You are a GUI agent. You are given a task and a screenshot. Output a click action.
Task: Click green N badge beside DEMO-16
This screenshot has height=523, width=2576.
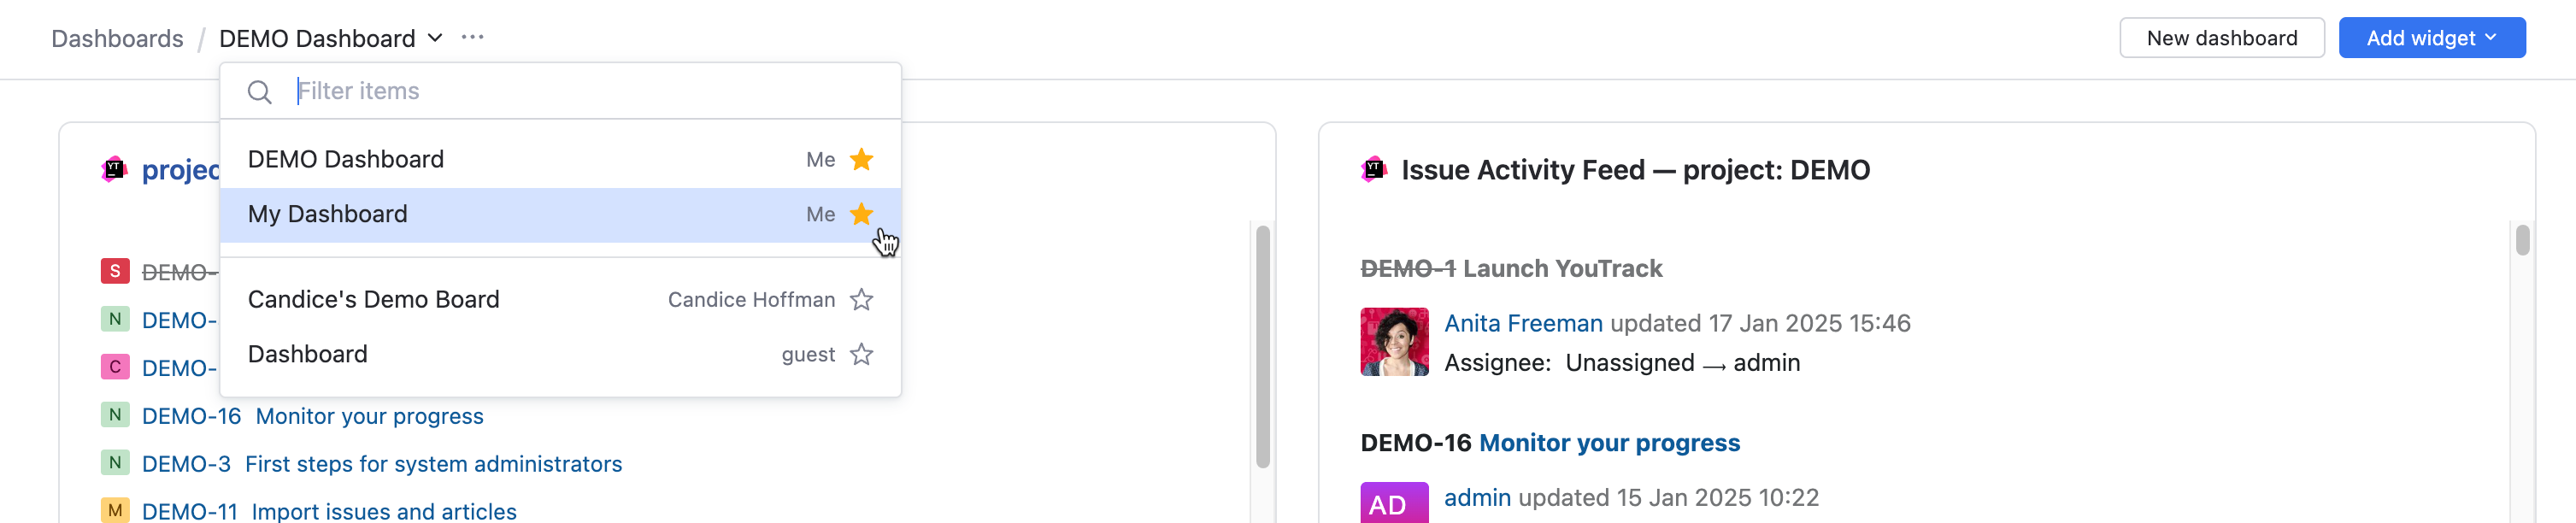click(x=115, y=415)
